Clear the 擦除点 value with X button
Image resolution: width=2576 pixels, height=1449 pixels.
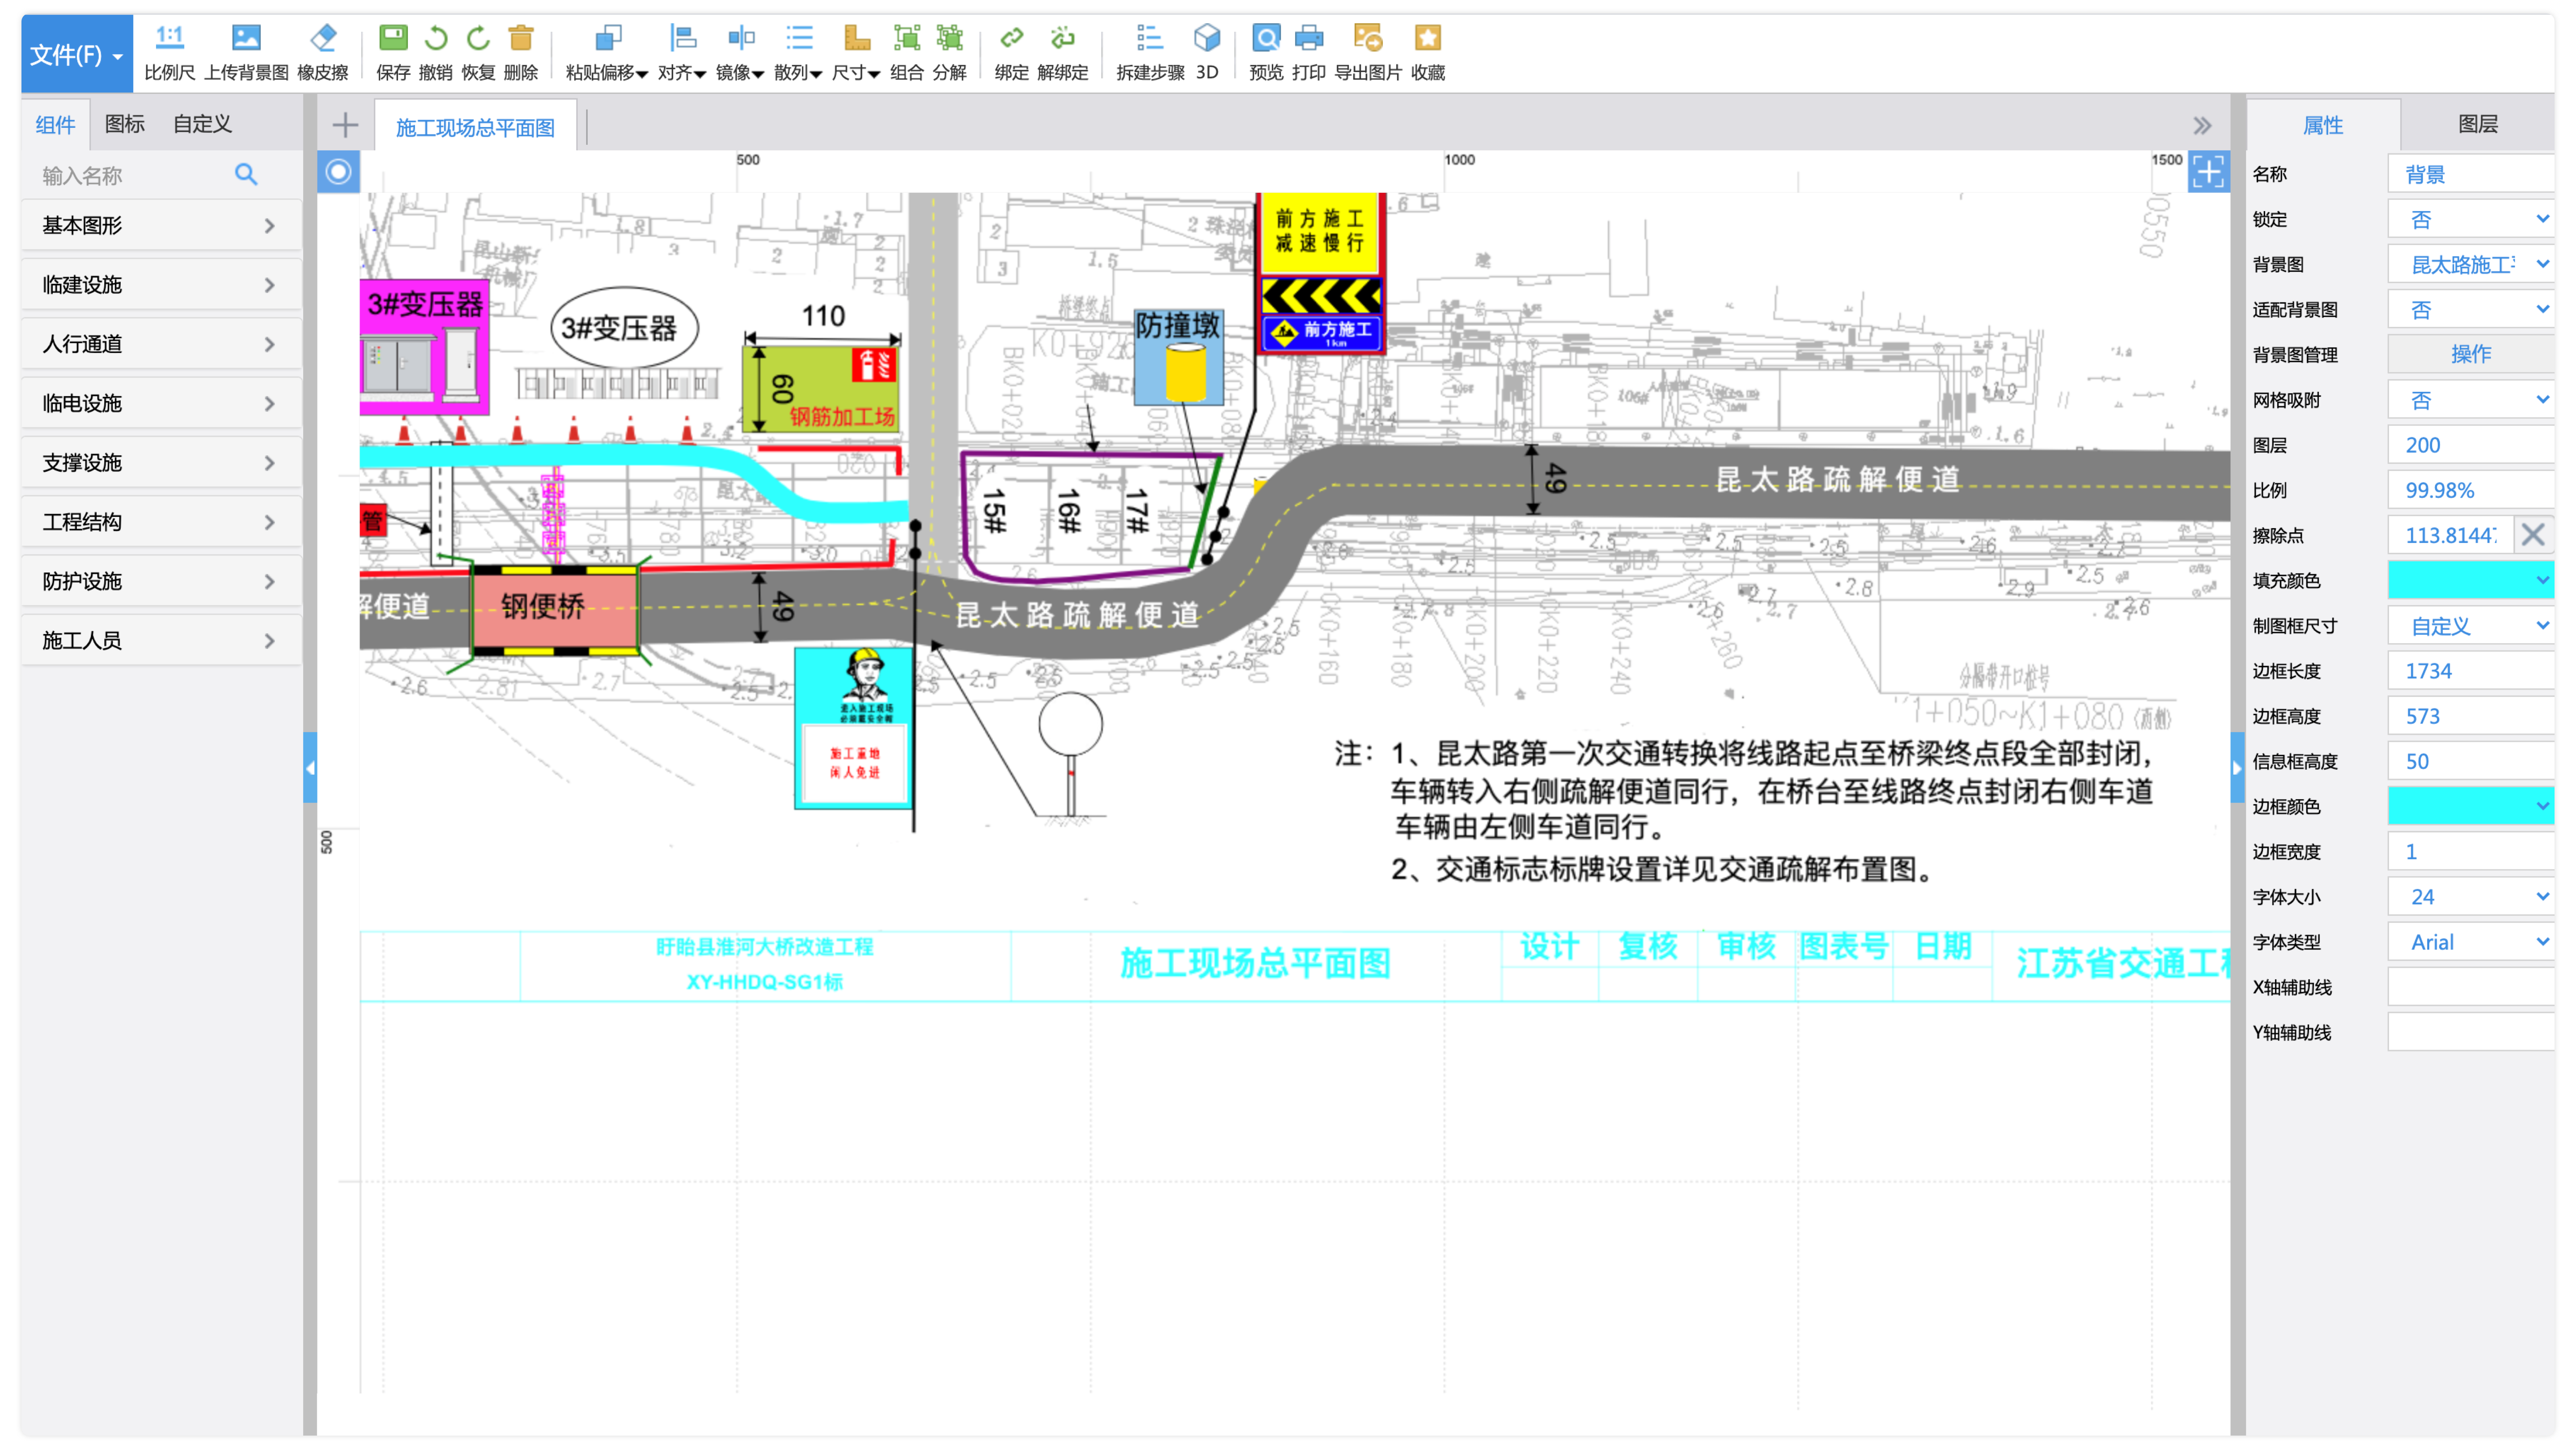click(x=2532, y=535)
